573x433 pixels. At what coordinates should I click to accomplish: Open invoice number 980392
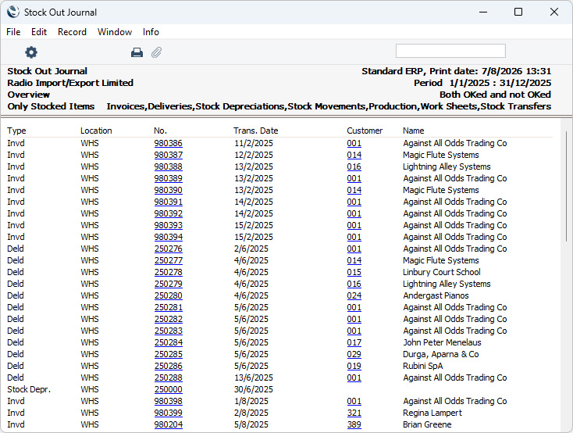(x=168, y=213)
